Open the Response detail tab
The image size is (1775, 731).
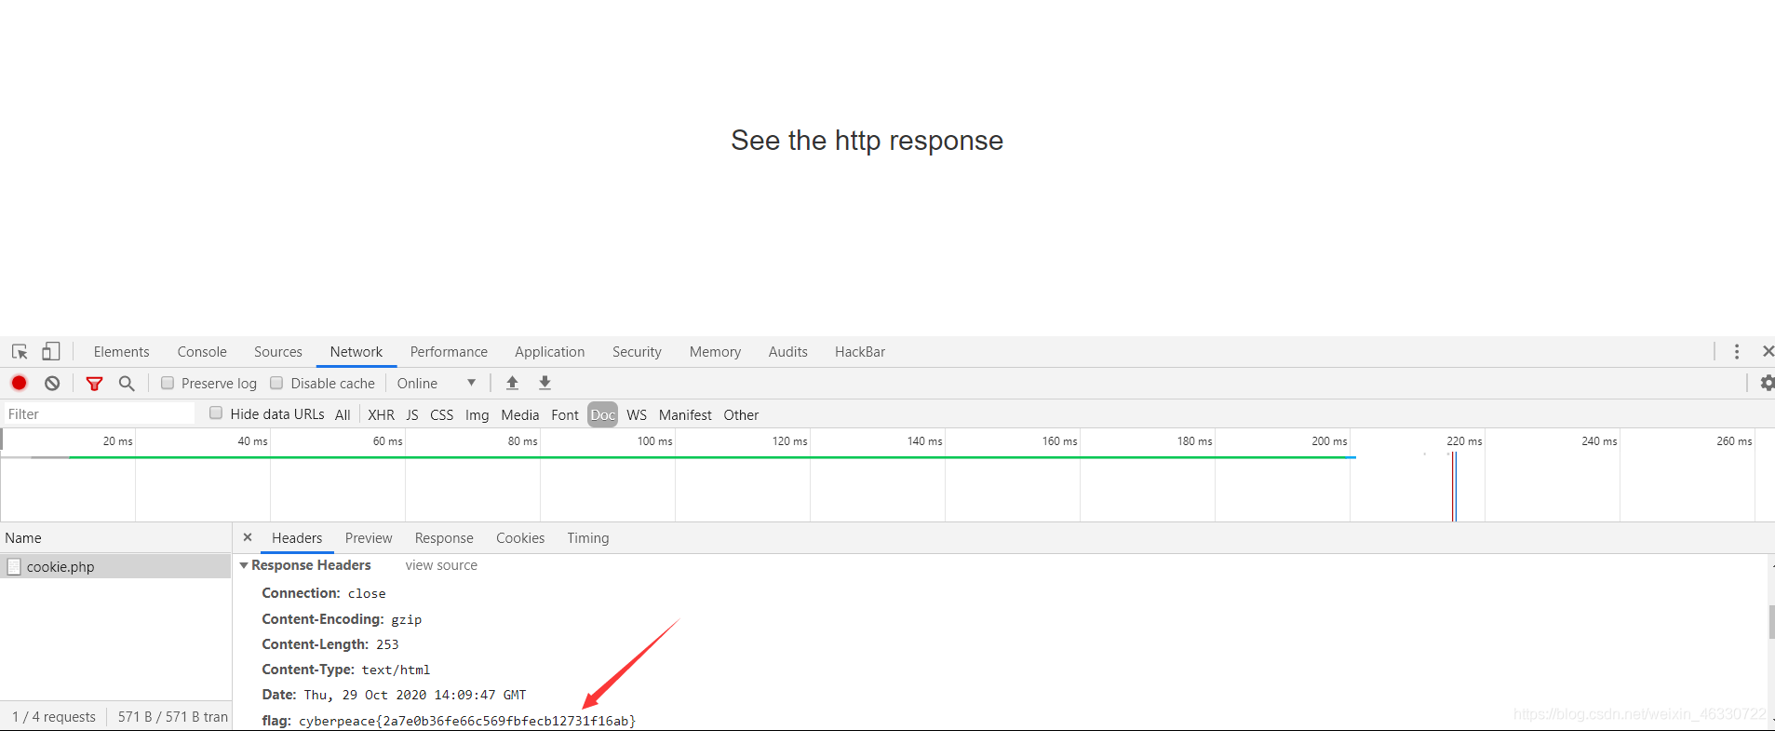[444, 538]
